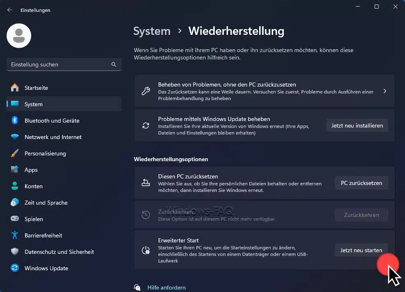The width and height of the screenshot is (405, 292).
Task: Select Zeit und Sprache
Action: [x=64, y=203]
